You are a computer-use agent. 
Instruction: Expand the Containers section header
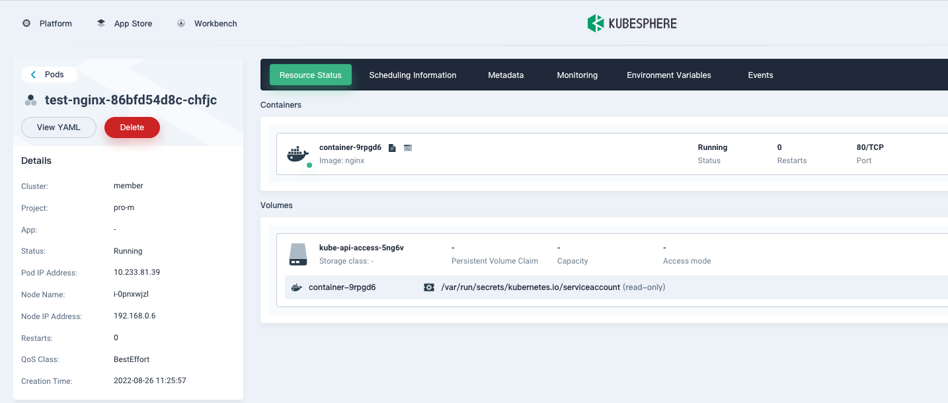[x=281, y=104]
